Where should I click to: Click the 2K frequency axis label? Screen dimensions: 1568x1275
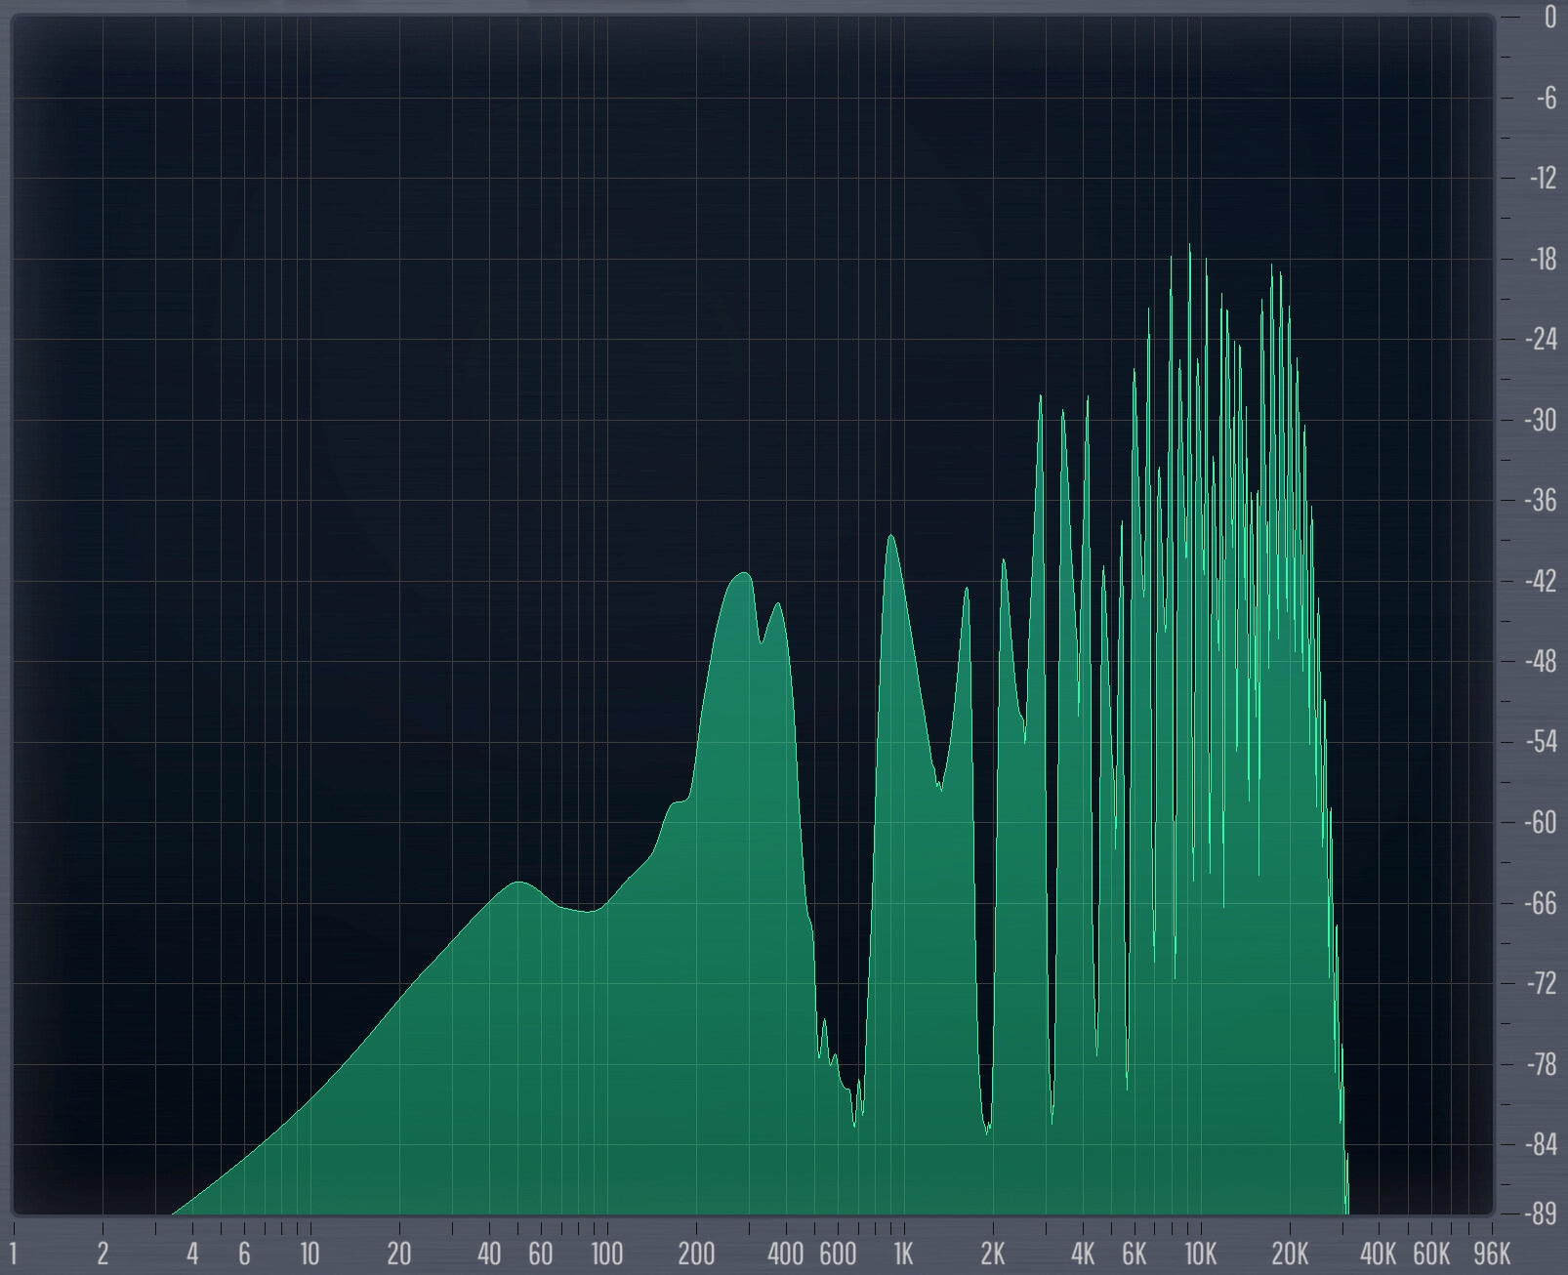click(992, 1253)
